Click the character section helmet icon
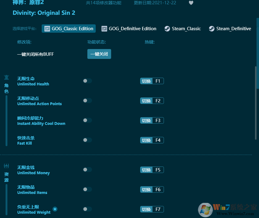Image resolution: width=259 pixels, height=218 pixels. click(6, 77)
